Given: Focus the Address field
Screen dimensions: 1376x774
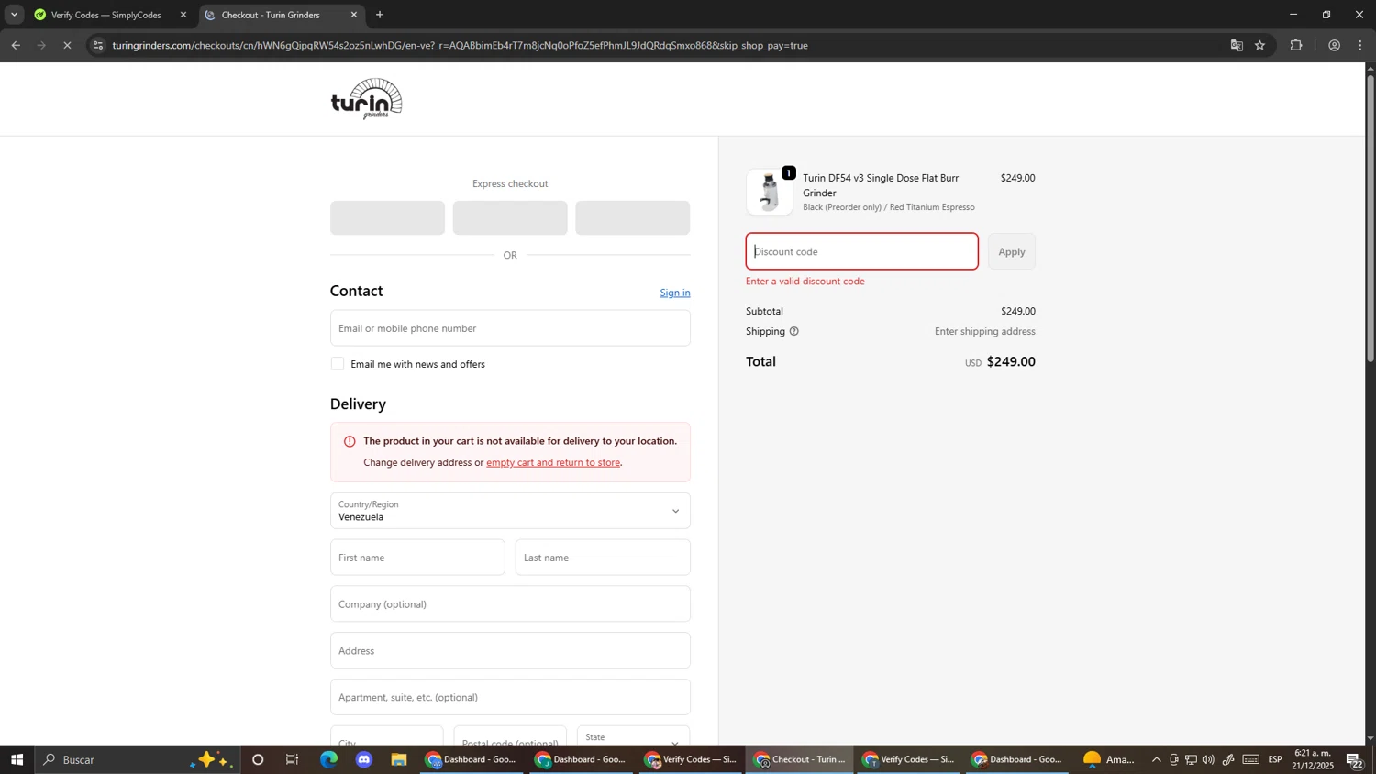Looking at the screenshot, I should pos(510,651).
